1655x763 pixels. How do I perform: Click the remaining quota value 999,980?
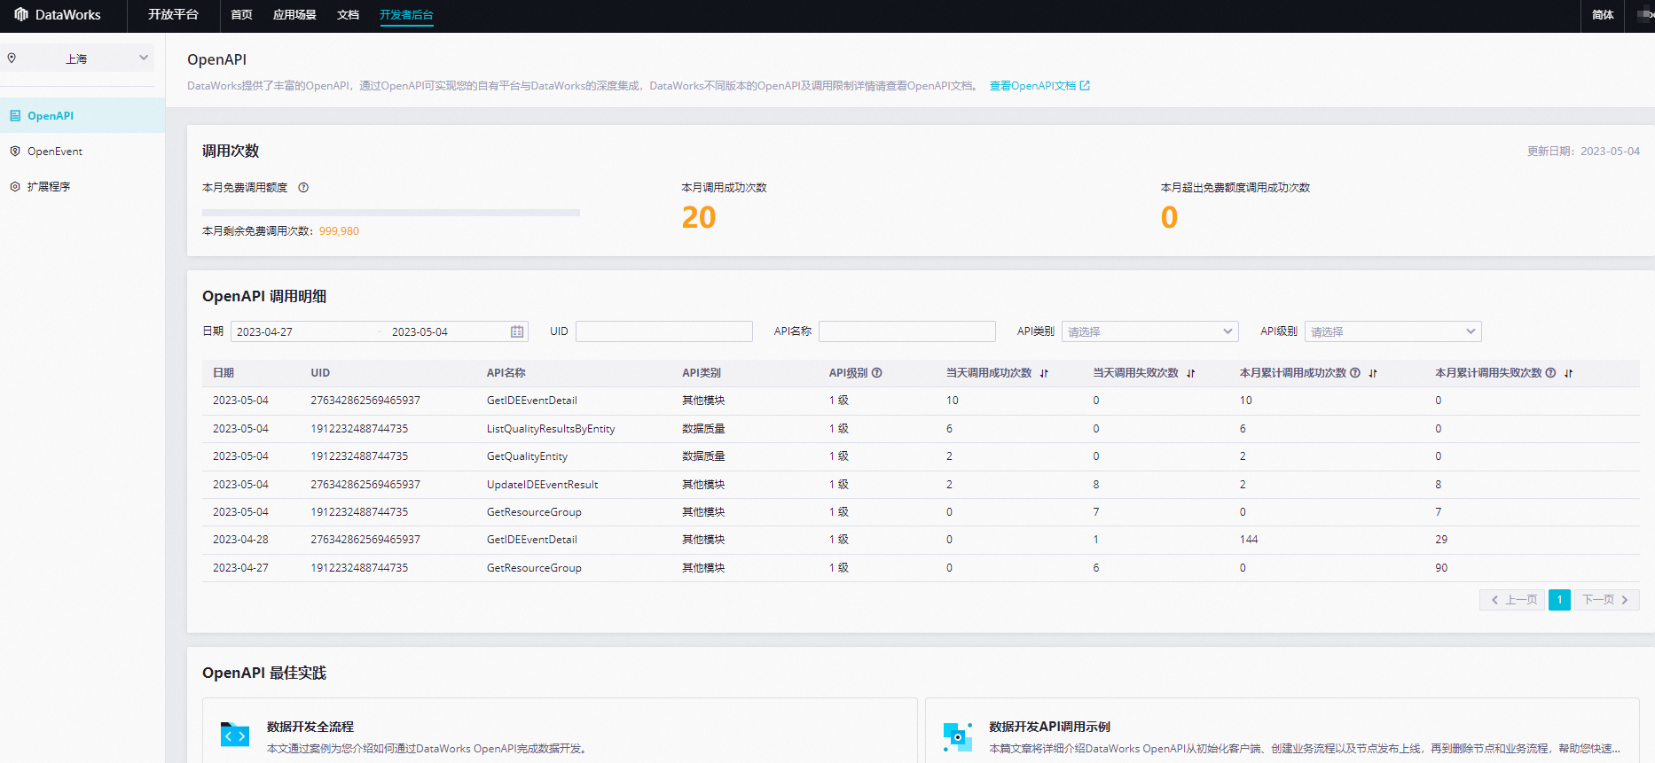(339, 231)
